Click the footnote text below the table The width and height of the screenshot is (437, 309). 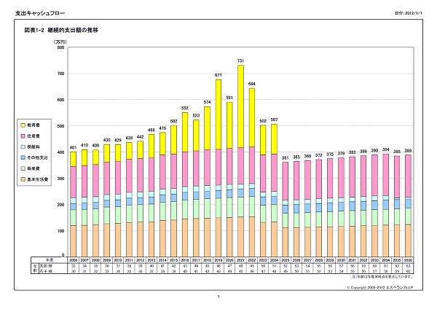coord(382,277)
